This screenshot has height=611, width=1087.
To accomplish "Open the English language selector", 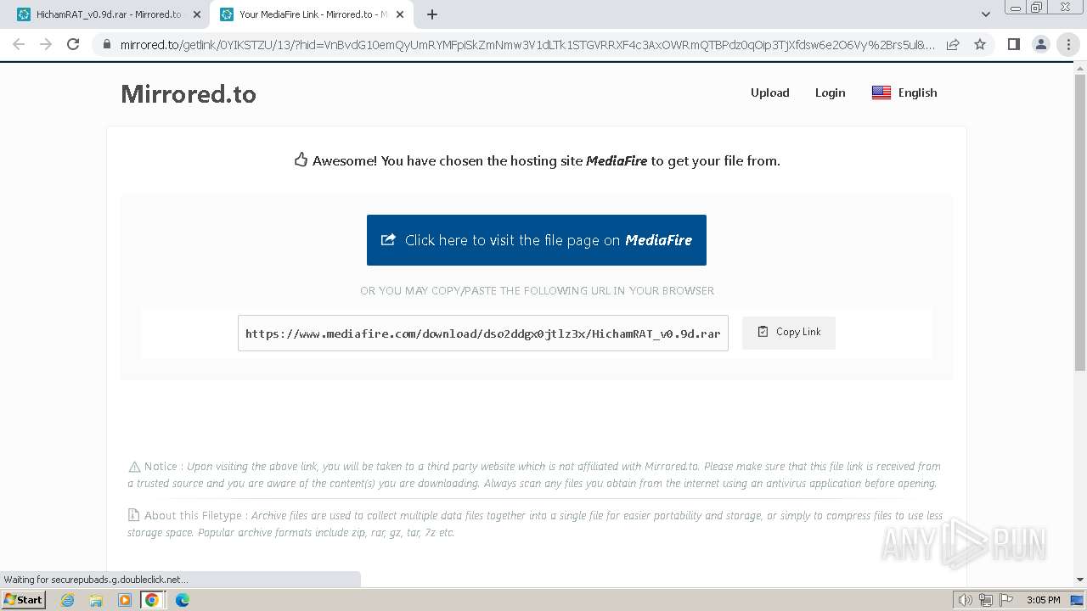I will [x=904, y=92].
